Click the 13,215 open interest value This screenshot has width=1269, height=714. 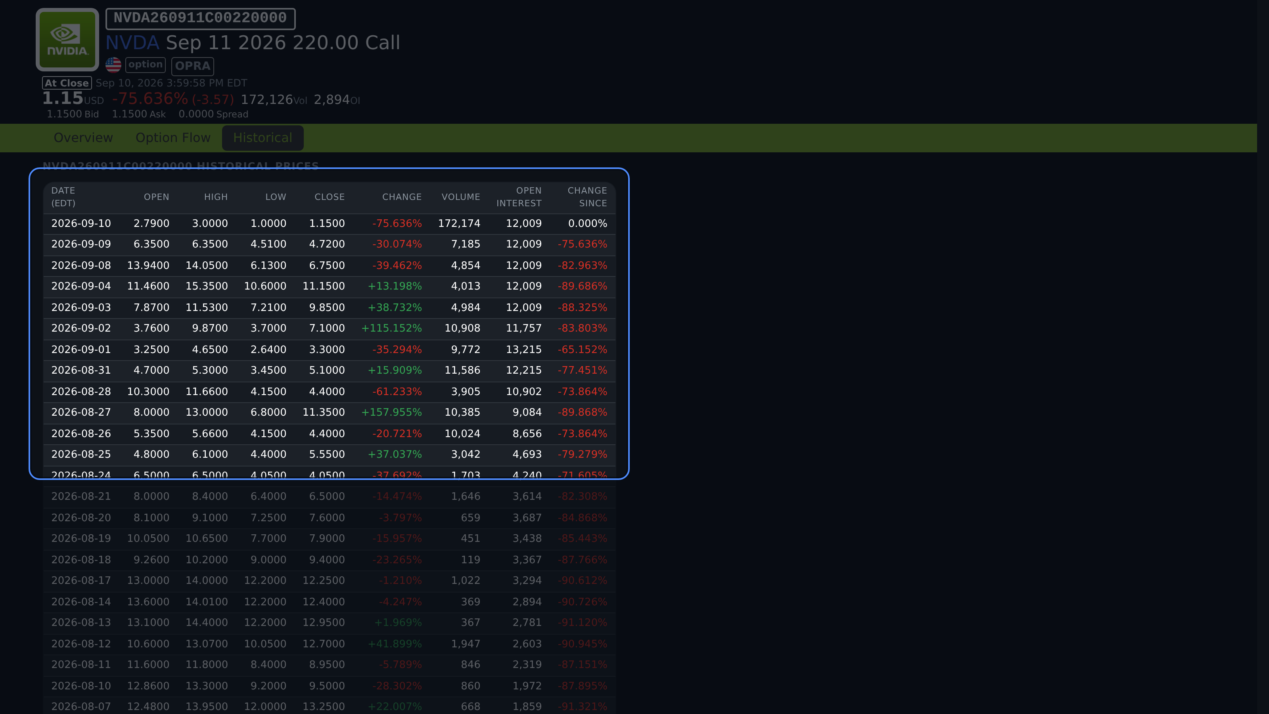coord(523,349)
